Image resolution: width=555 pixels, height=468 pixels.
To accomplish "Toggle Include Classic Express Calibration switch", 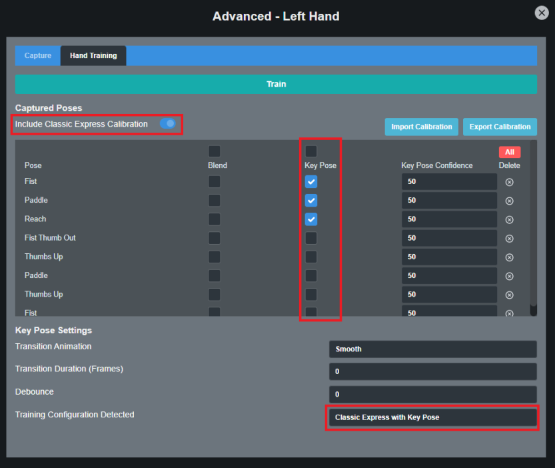I will (x=168, y=123).
